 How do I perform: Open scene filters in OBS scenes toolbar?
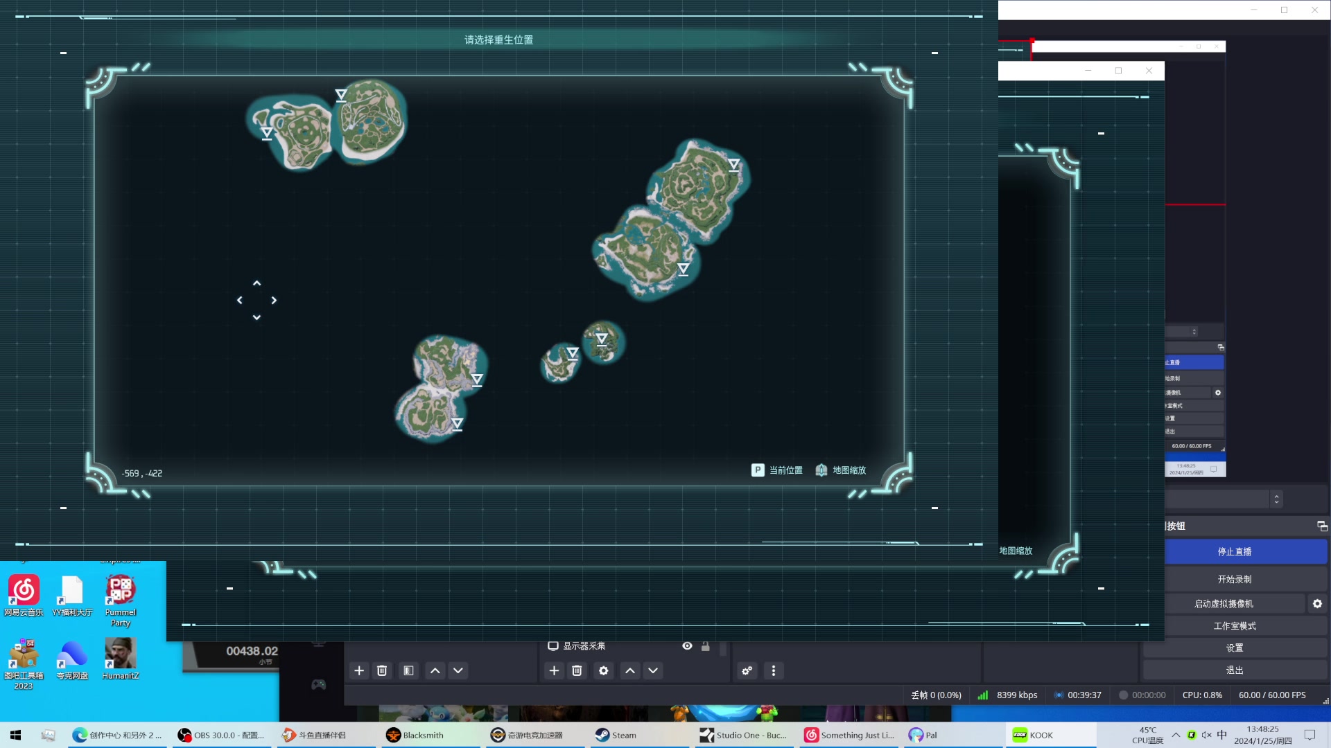point(408,670)
